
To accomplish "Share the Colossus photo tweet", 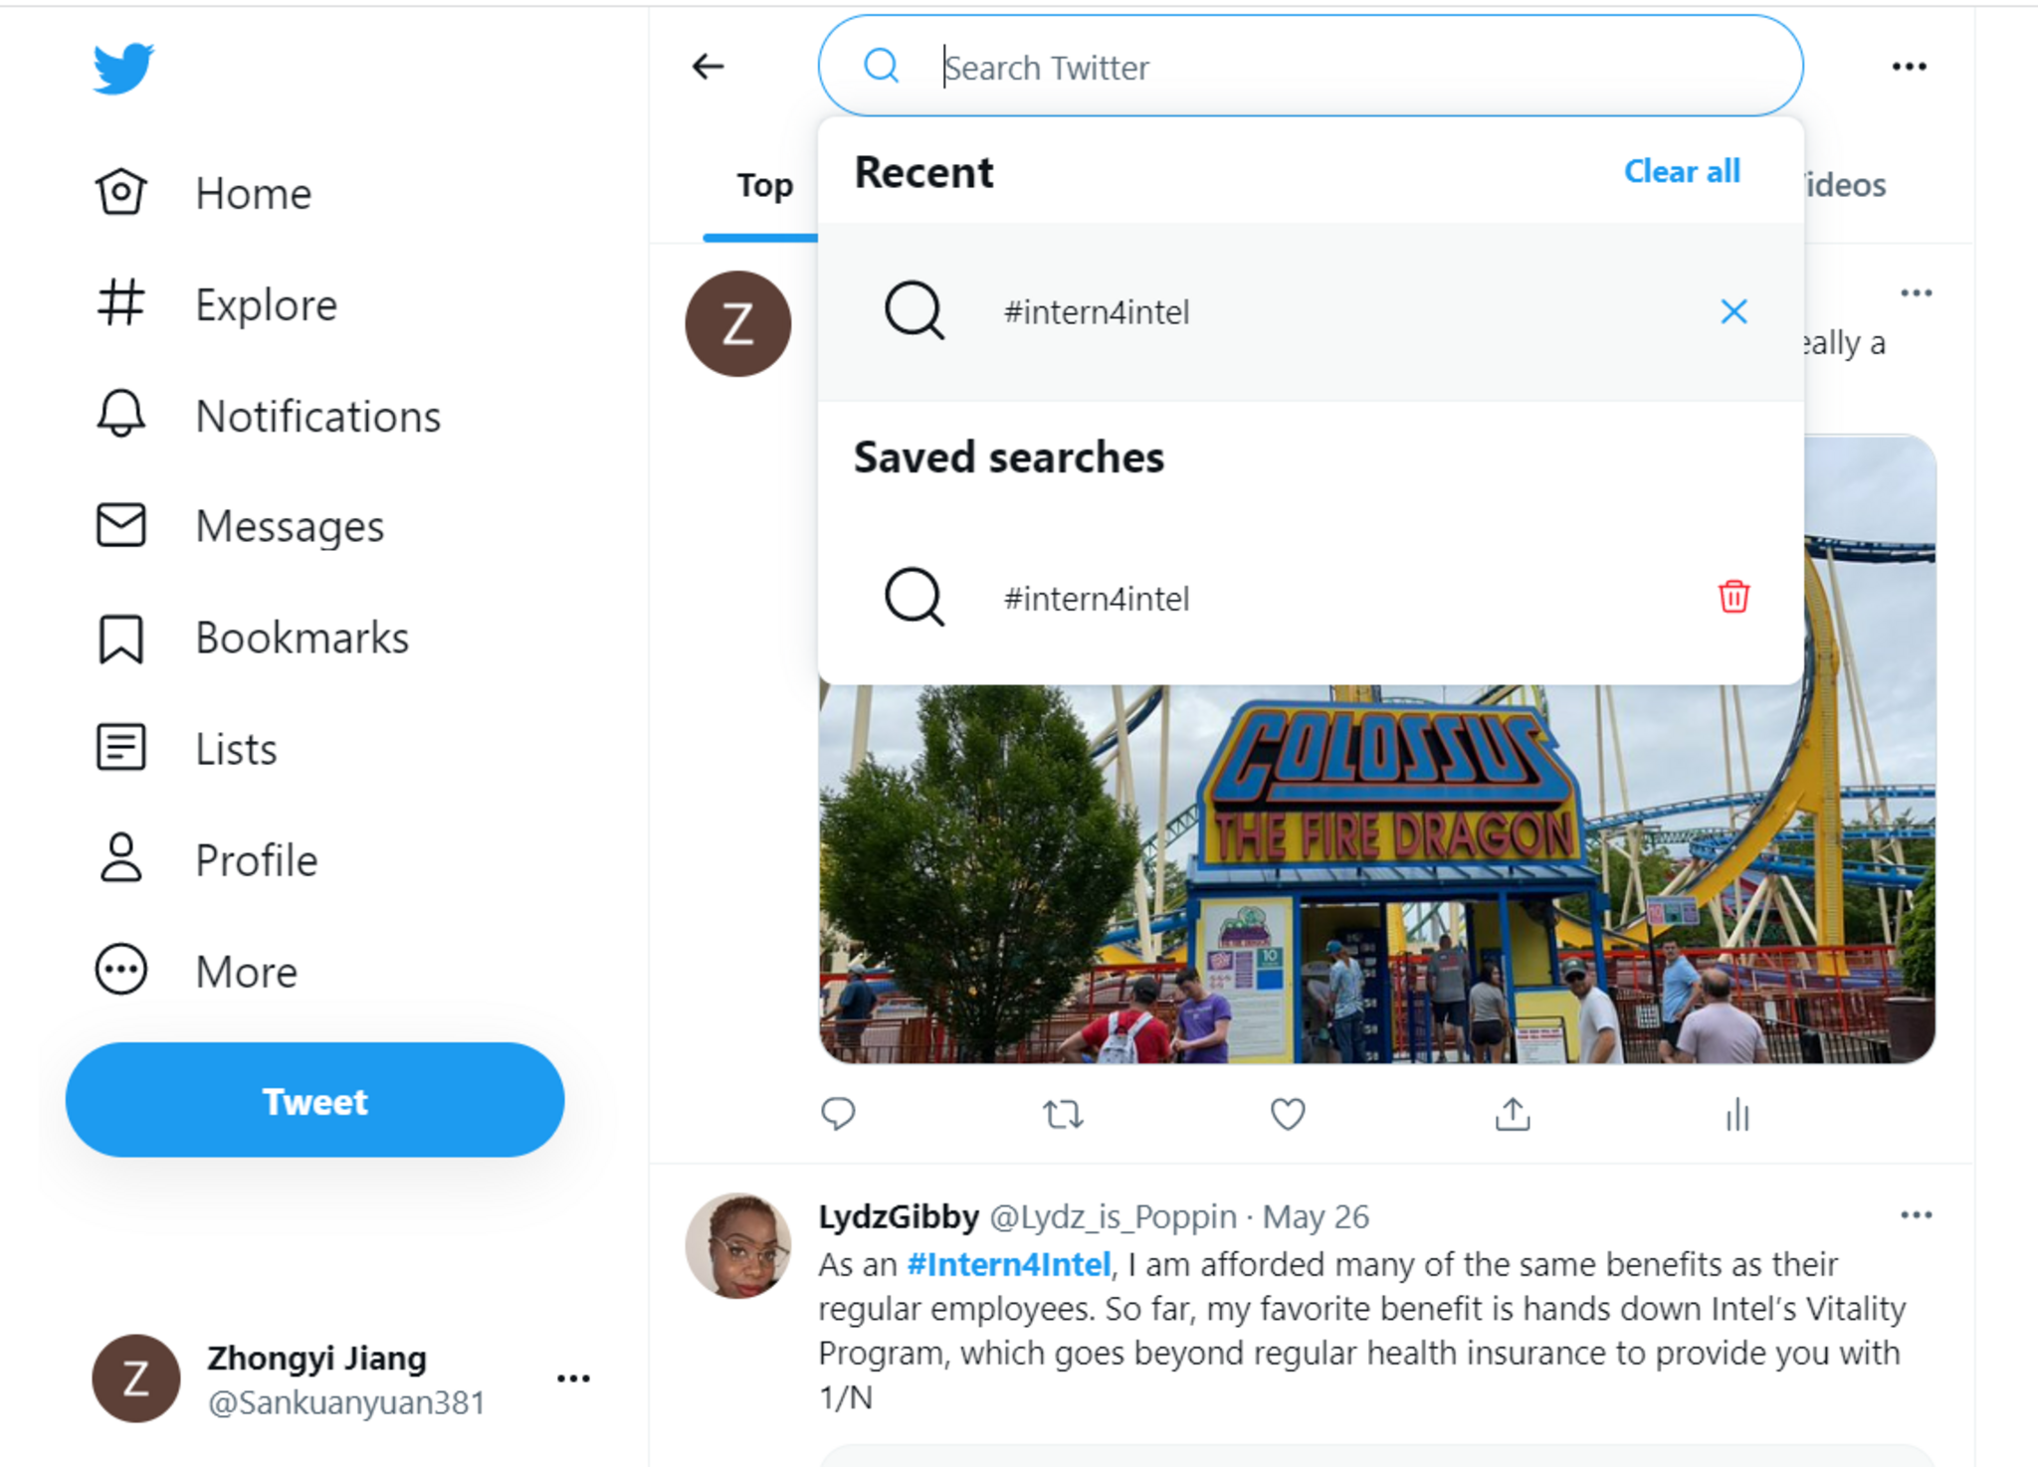I will 1513,1114.
